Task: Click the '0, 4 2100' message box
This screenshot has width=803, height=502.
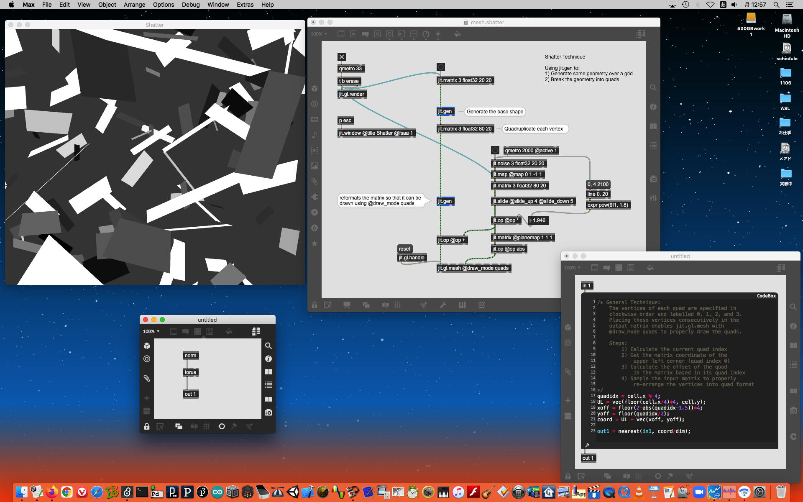Action: (x=598, y=184)
